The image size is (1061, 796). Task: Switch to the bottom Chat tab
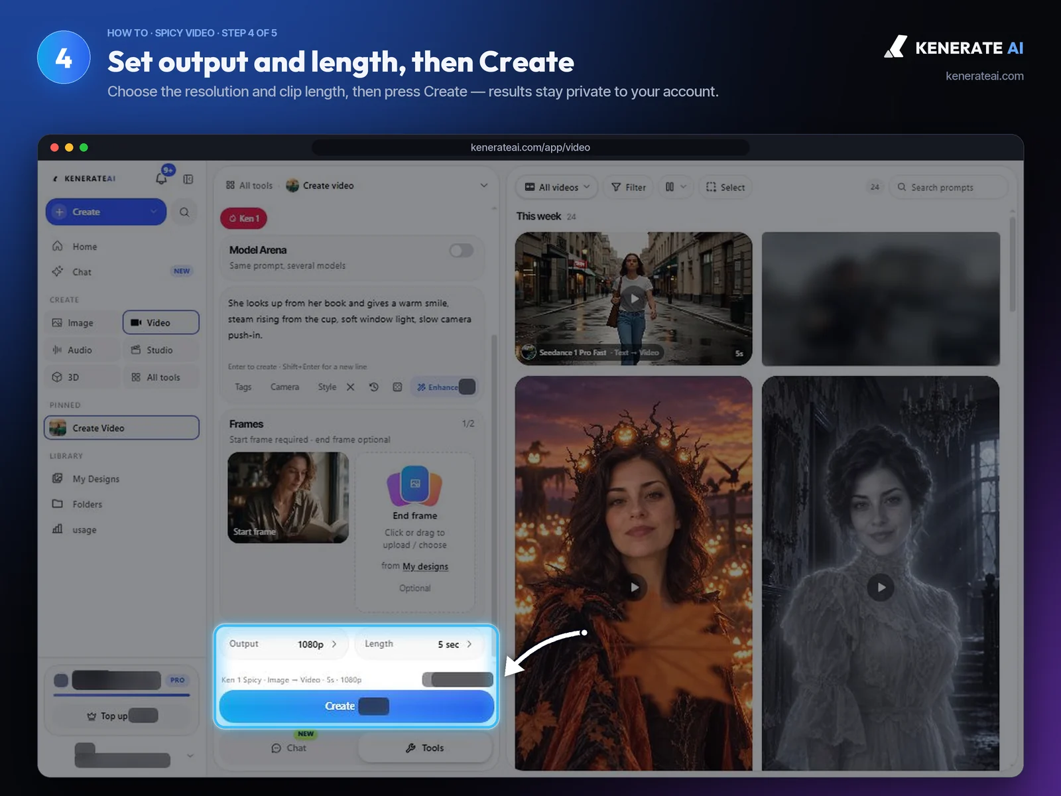(289, 748)
